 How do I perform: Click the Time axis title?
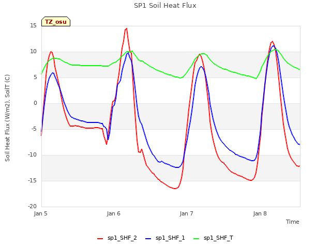pos(293,222)
